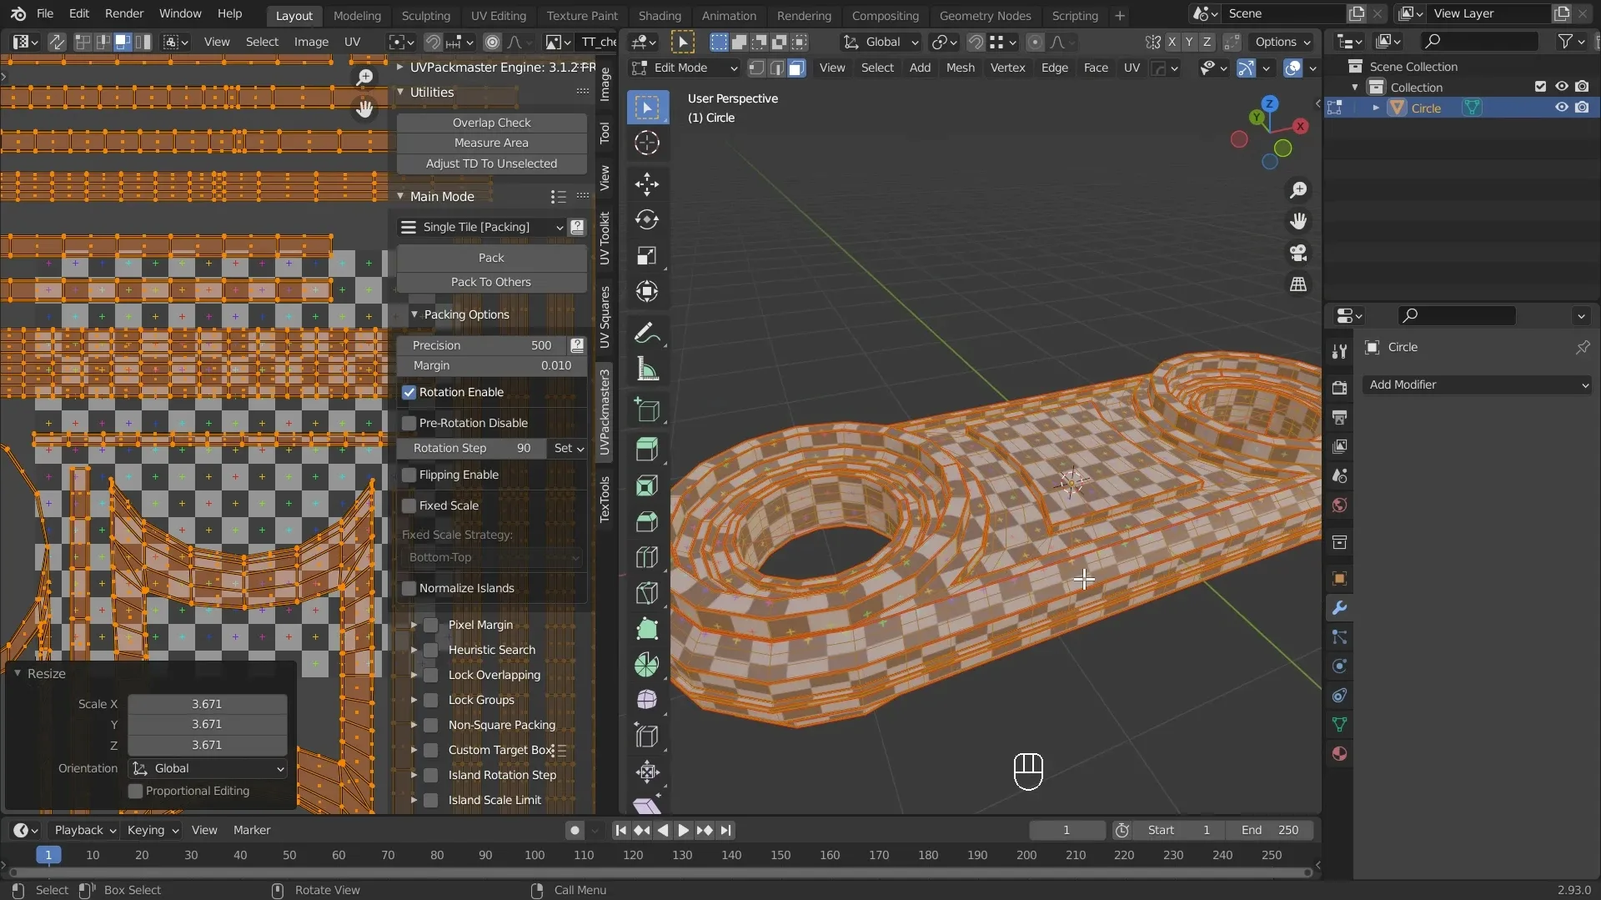Image resolution: width=1601 pixels, height=900 pixels.
Task: Open the Modifier Properties wrench tab
Action: click(x=1339, y=608)
